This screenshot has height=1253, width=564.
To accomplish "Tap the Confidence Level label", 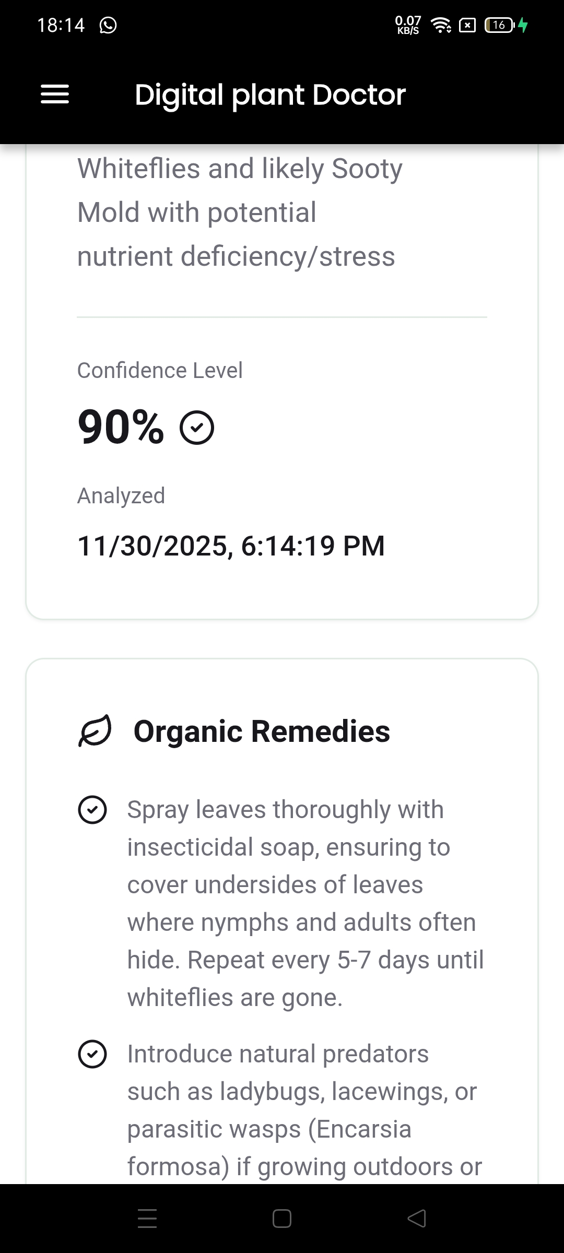I will (160, 370).
